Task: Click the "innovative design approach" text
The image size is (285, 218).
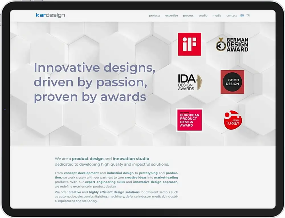Action: pos(155,182)
